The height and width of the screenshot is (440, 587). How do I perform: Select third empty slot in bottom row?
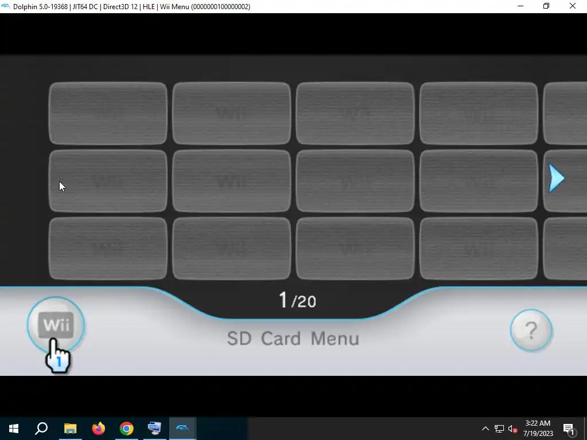(x=355, y=249)
